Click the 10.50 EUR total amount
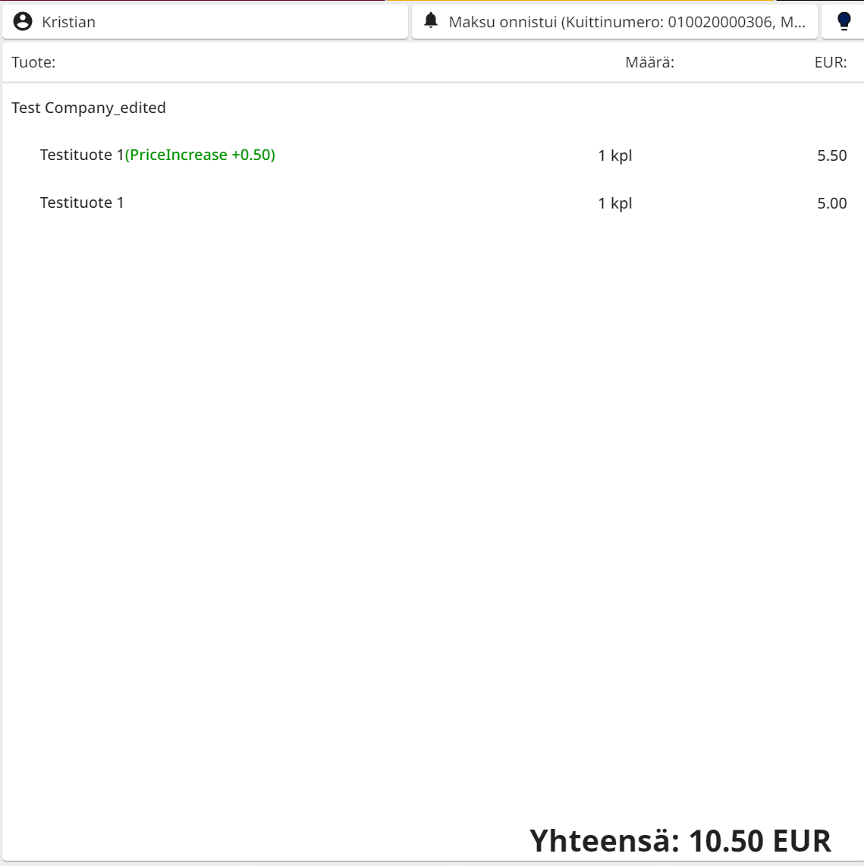864x866 pixels. coord(759,841)
